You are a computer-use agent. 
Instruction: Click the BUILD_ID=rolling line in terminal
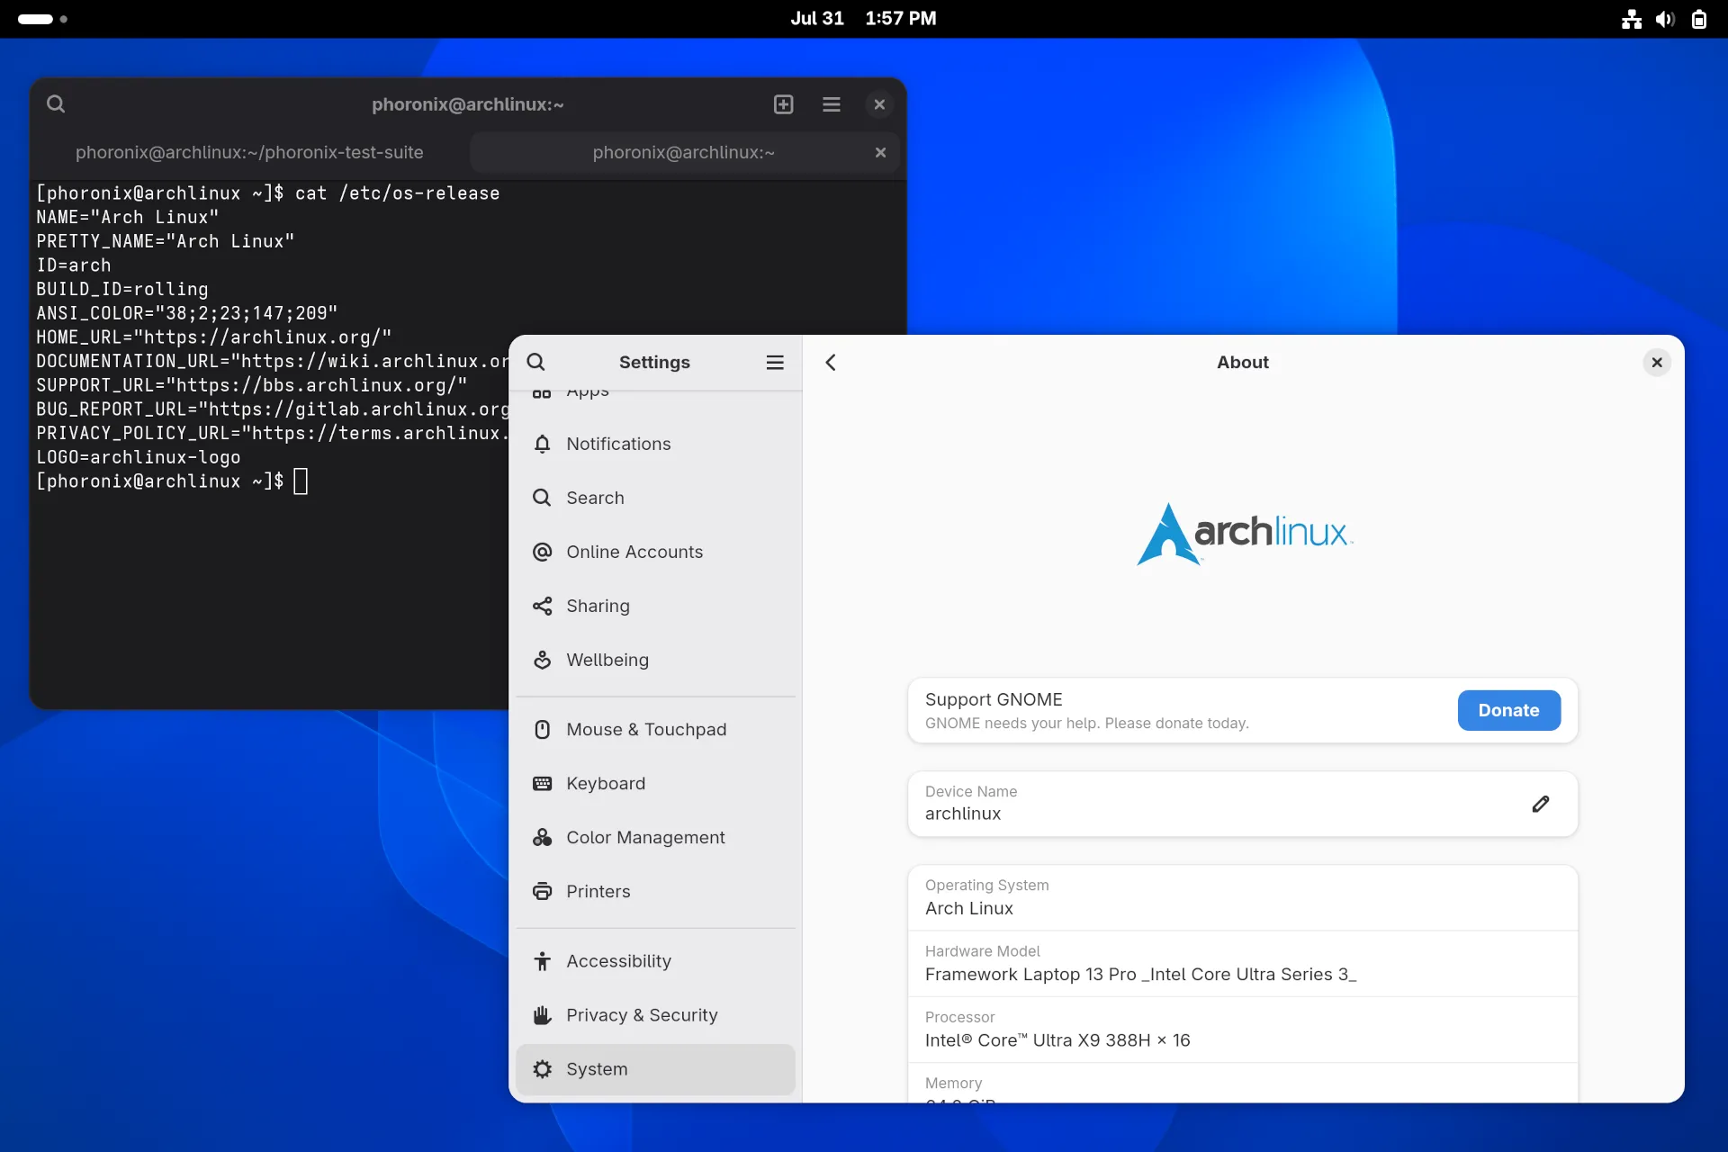122,289
